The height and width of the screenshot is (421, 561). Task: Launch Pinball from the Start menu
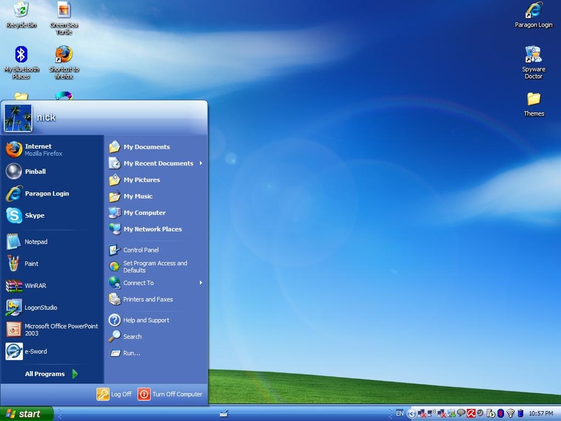pos(52,172)
